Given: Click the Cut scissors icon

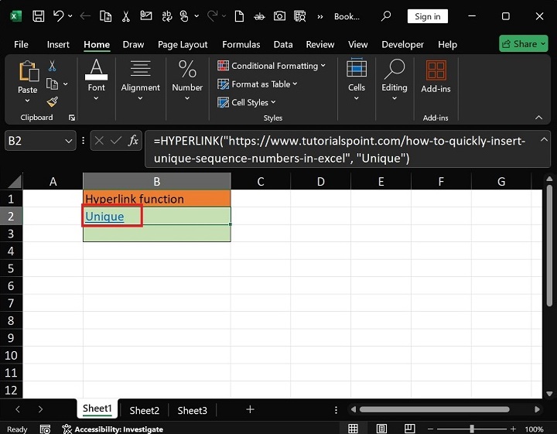Looking at the screenshot, I should pos(52,67).
